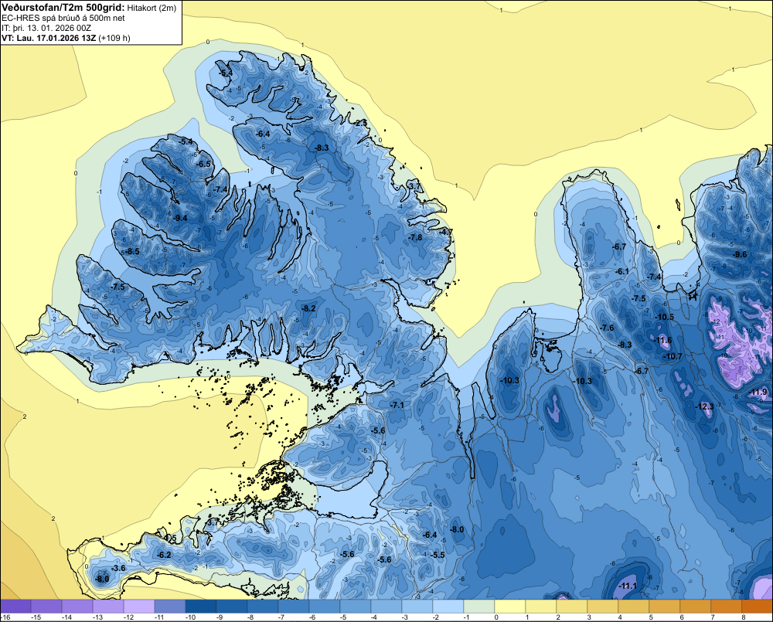The width and height of the screenshot is (773, 622).
Task: Click the -11.6 temperature label
Action: [x=663, y=340]
